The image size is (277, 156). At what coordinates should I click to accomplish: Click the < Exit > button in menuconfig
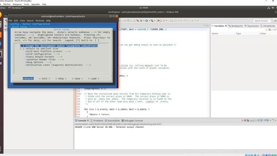tap(45, 78)
